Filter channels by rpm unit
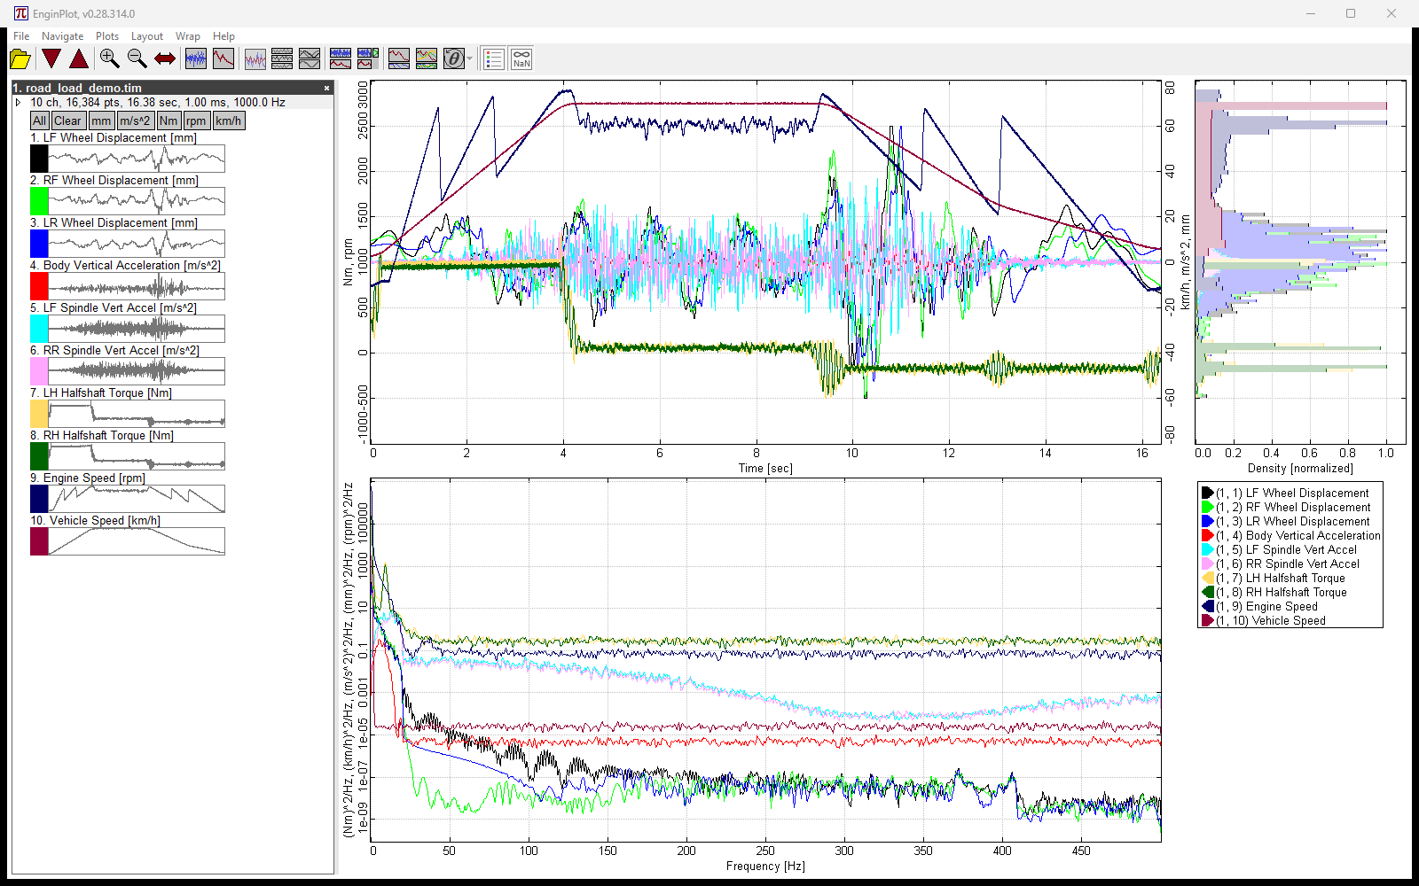 coord(196,120)
